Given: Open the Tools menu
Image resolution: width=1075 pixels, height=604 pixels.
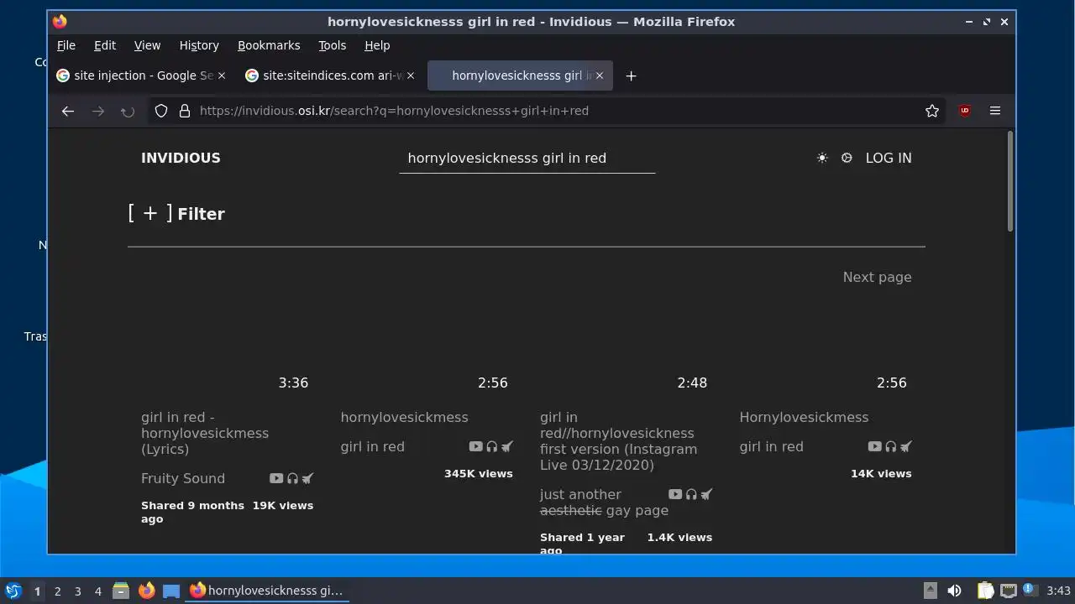Looking at the screenshot, I should click(x=333, y=45).
